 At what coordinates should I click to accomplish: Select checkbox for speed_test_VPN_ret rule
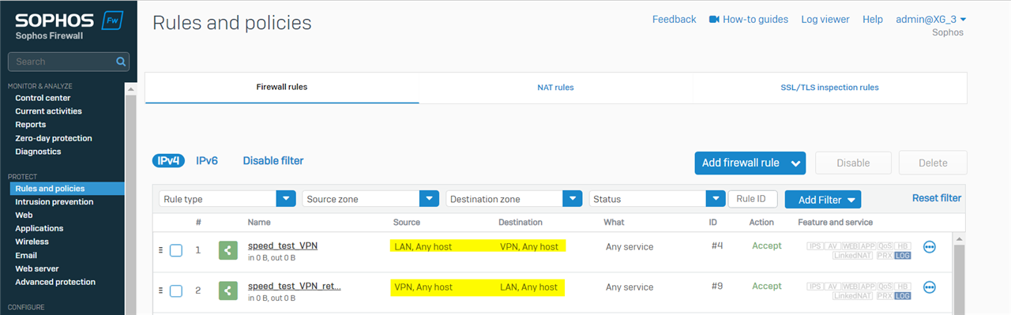coord(176,291)
